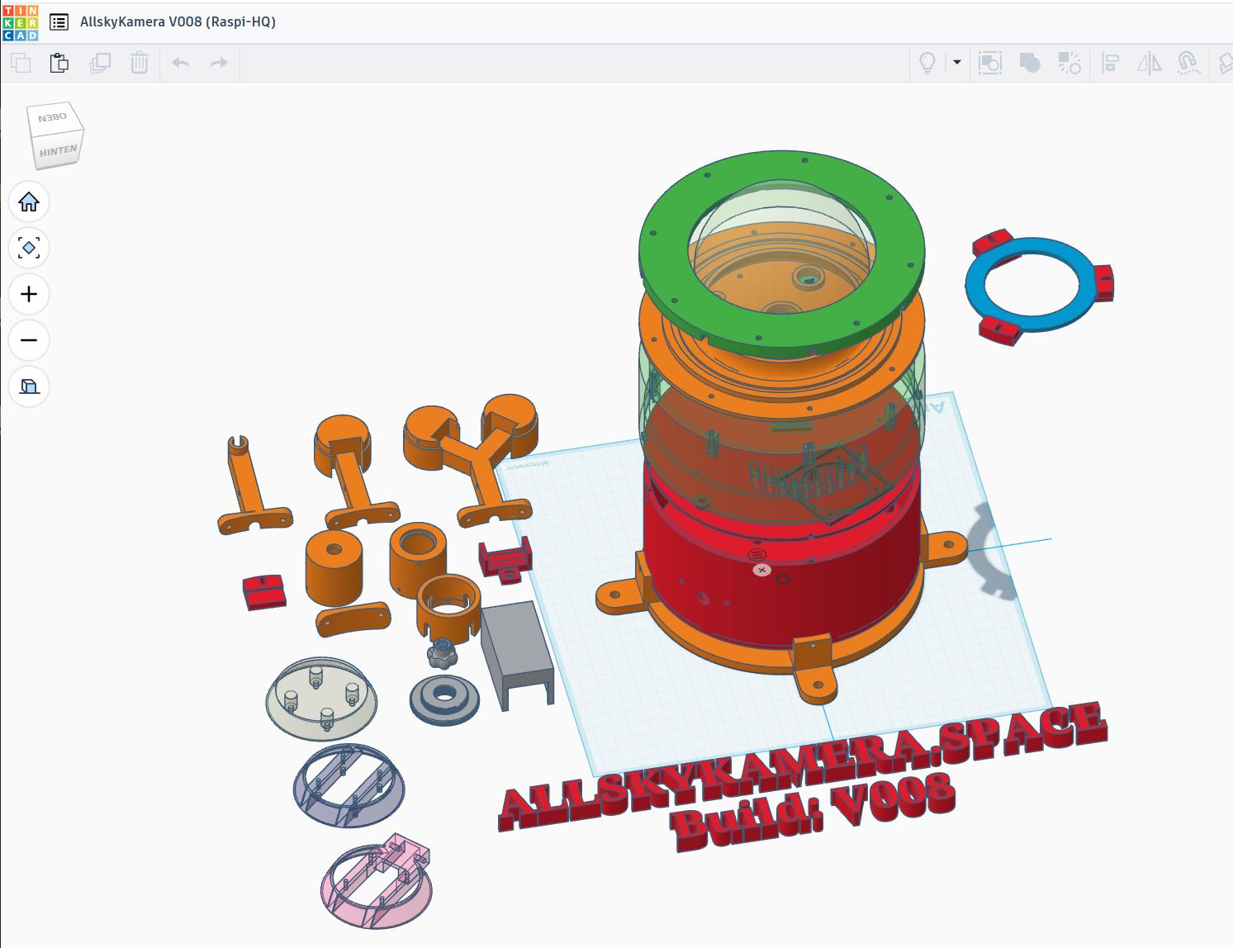The height and width of the screenshot is (948, 1233).
Task: Open the design list menu icon
Action: coord(58,22)
